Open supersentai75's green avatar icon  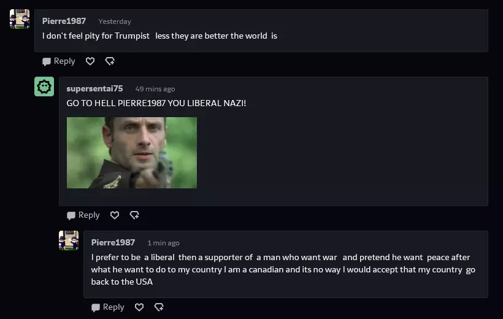[x=44, y=86]
